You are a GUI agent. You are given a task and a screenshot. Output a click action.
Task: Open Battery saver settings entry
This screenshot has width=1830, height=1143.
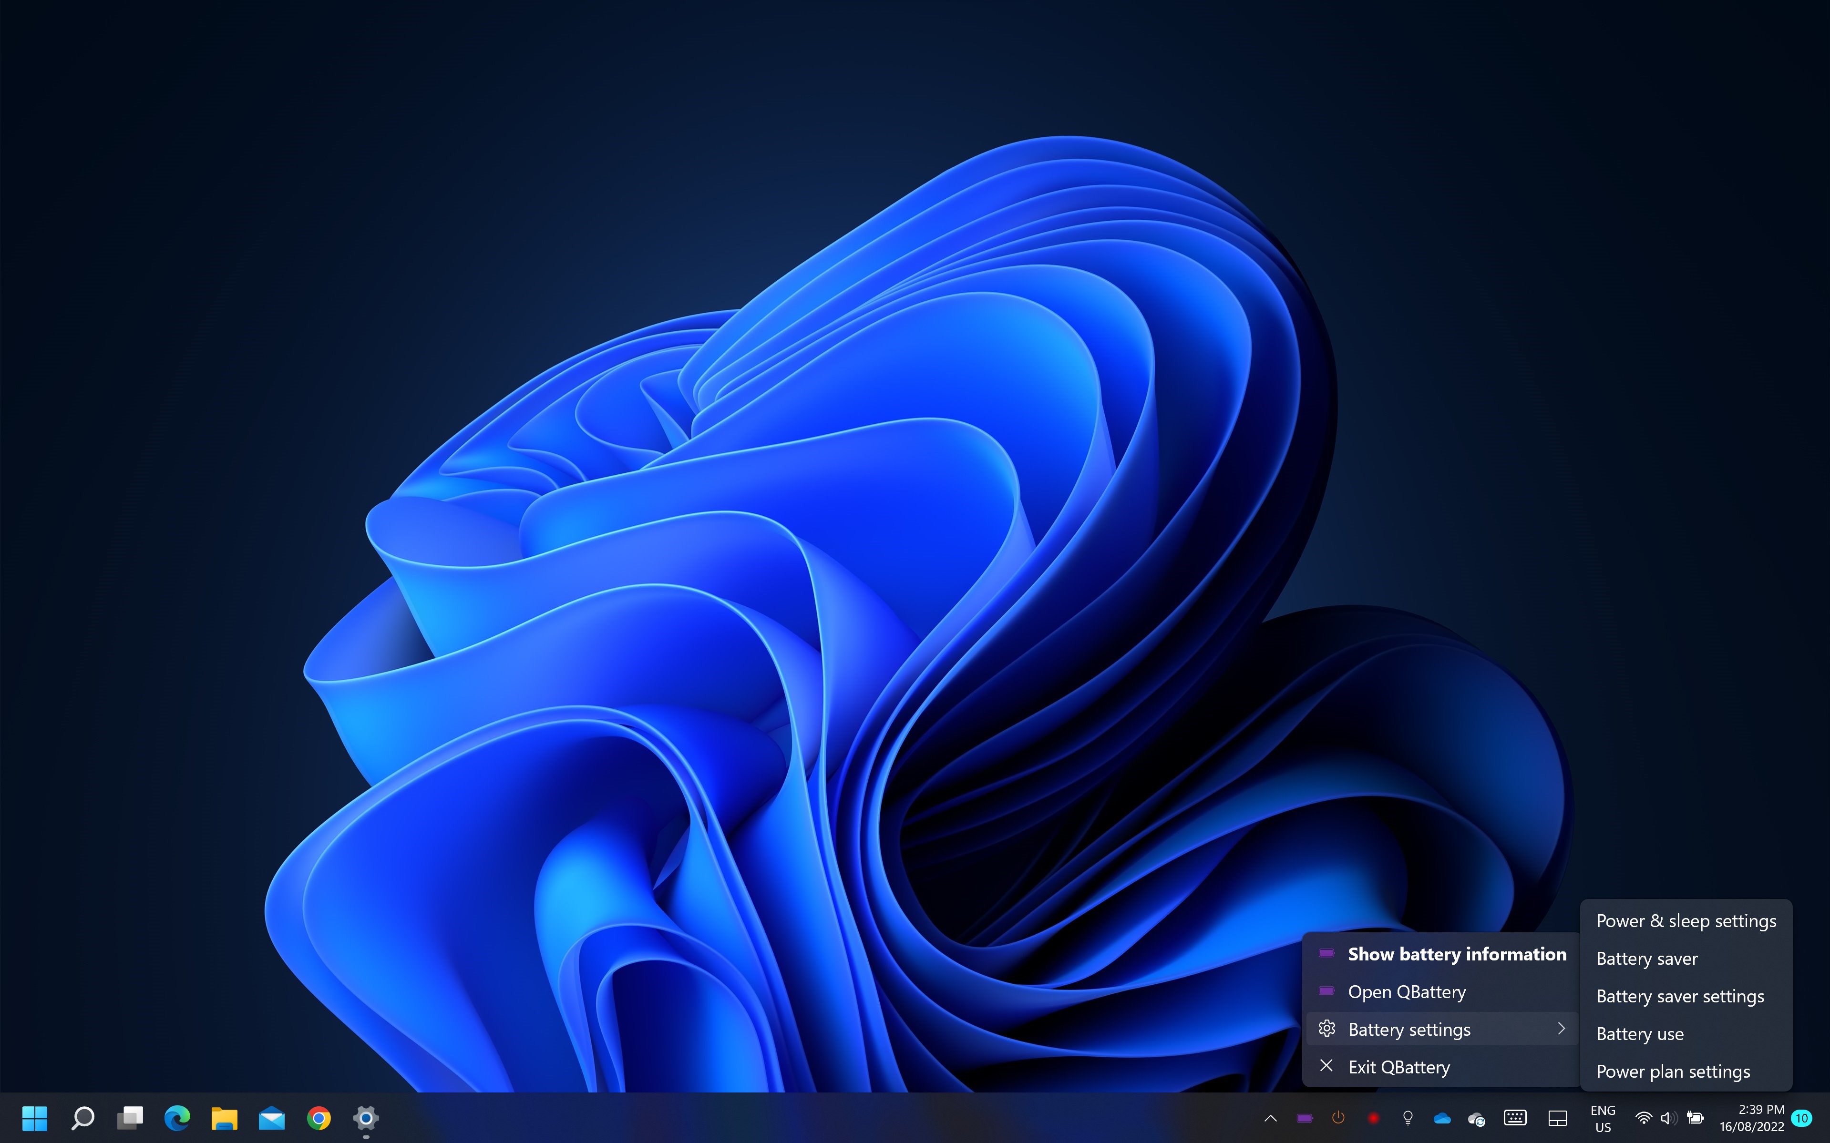click(x=1679, y=996)
